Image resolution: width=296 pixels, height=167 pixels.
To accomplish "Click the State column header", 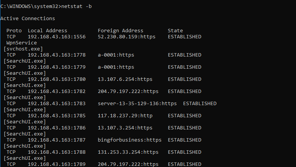I will click(175, 30).
